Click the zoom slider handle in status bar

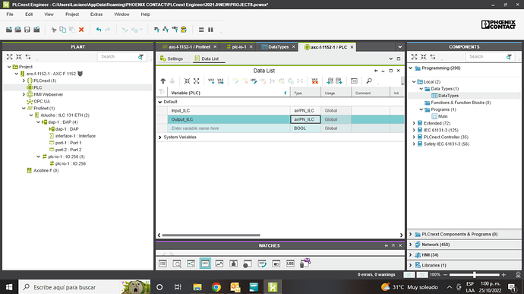pos(474,275)
